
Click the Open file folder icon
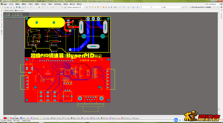(x=5, y=7)
